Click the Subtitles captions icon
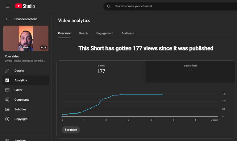The height and width of the screenshot is (141, 237). click(x=7, y=110)
